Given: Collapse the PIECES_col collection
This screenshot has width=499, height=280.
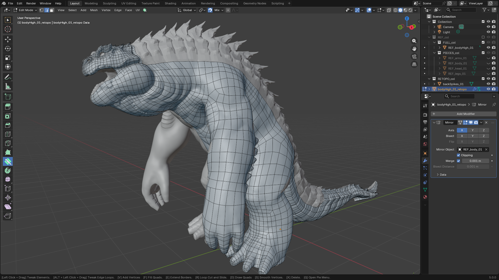Looking at the screenshot, I should tap(434, 53).
